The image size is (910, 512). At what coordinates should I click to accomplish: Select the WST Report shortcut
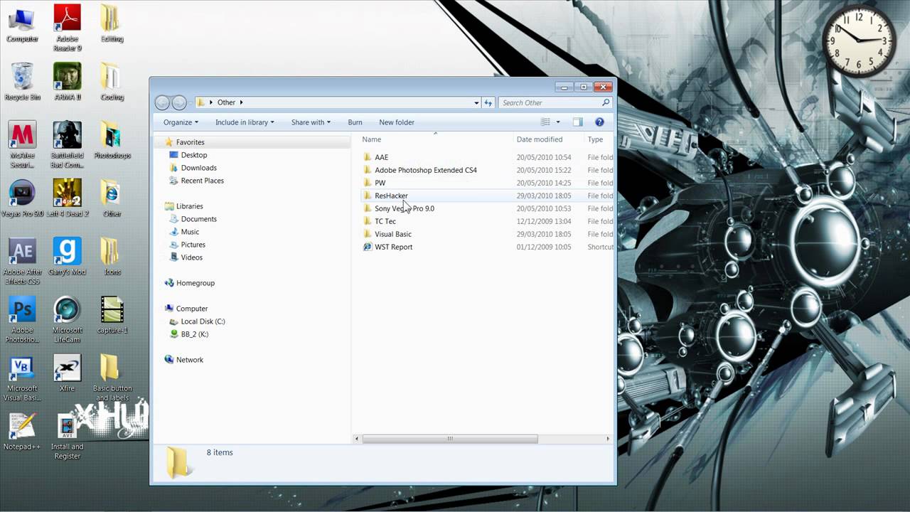487,247
